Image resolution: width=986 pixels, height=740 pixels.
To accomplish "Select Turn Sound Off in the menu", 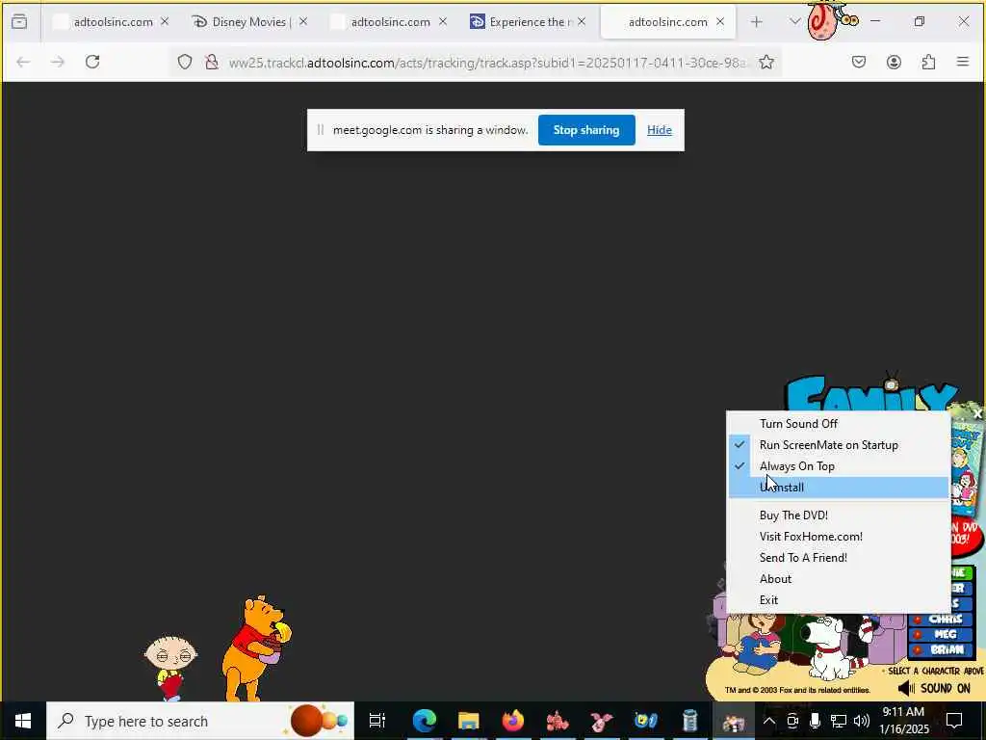I will click(839, 424).
